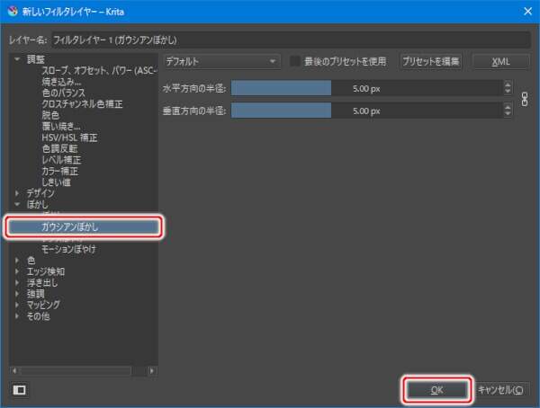The height and width of the screenshot is (408, 540).
Task: Select the 色調反転 filter
Action: 59,148
